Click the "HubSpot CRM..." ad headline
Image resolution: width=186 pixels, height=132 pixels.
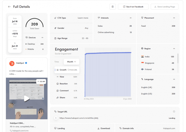coord(17,123)
